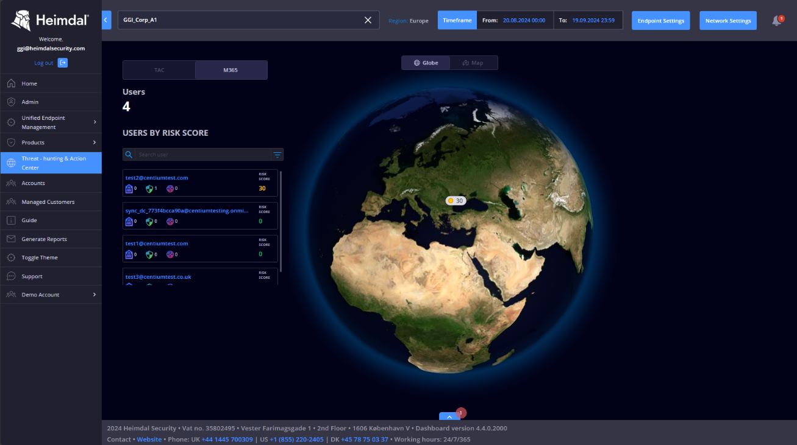Click the shield icon for sync_dc_773f4bcca90a user
The height and width of the screenshot is (445, 797).
pyautogui.click(x=149, y=222)
